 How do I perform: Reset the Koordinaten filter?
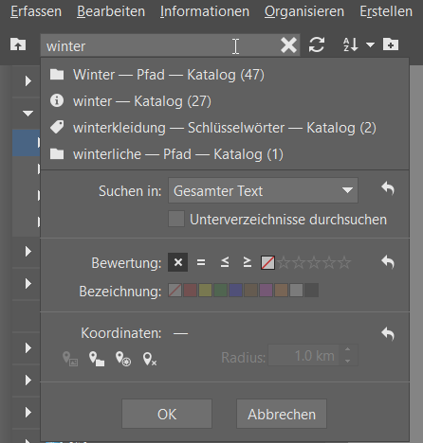point(388,334)
